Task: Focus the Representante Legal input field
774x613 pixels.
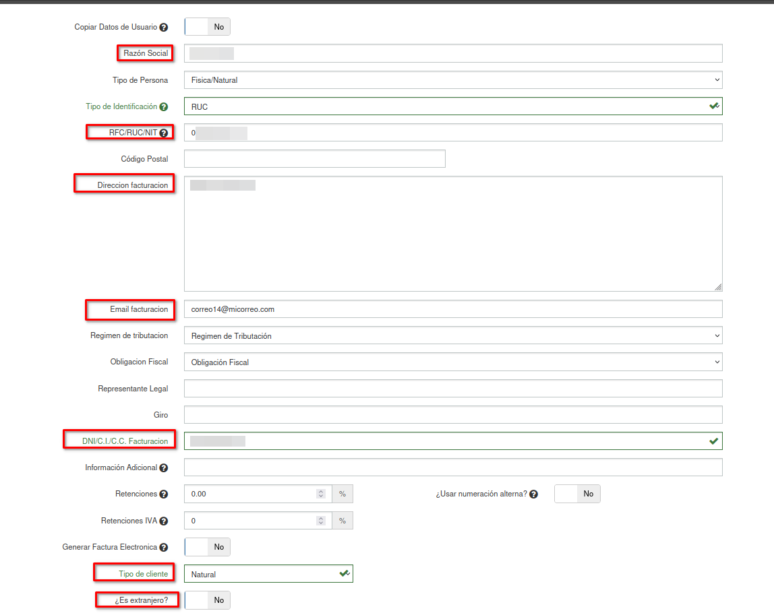Action: 452,389
